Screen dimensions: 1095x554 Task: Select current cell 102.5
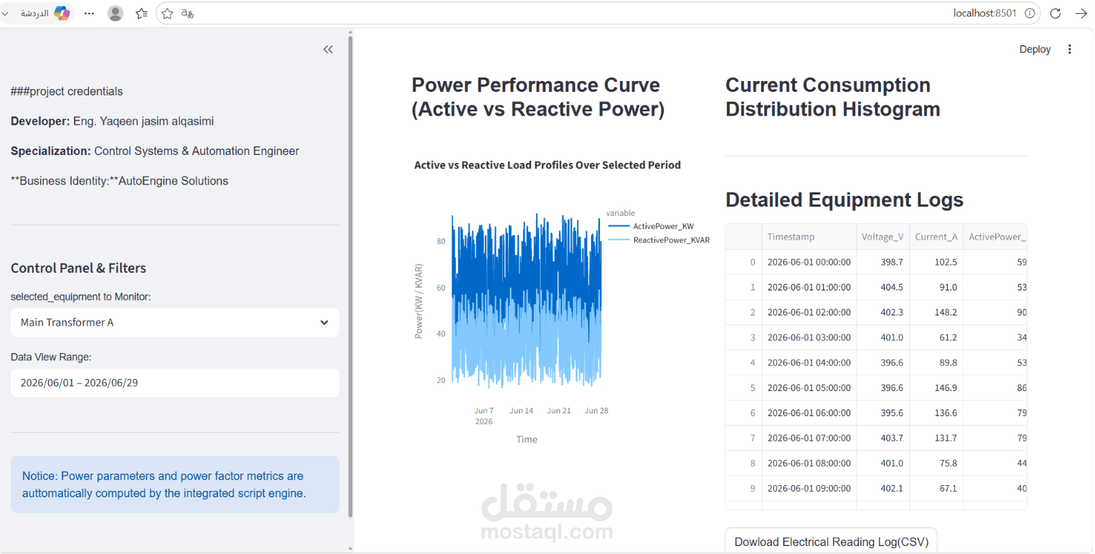(936, 262)
